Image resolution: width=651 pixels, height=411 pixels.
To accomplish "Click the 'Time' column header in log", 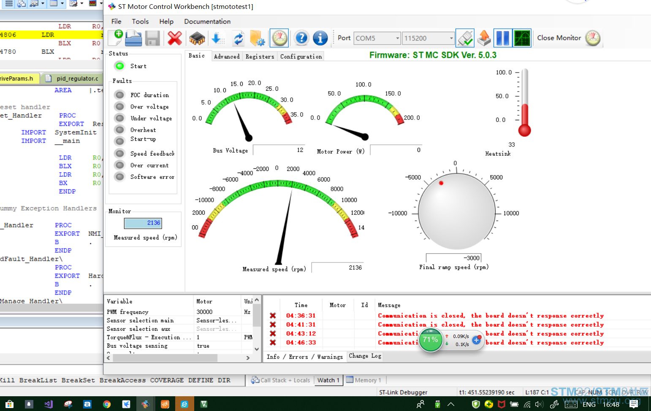I will [x=301, y=305].
